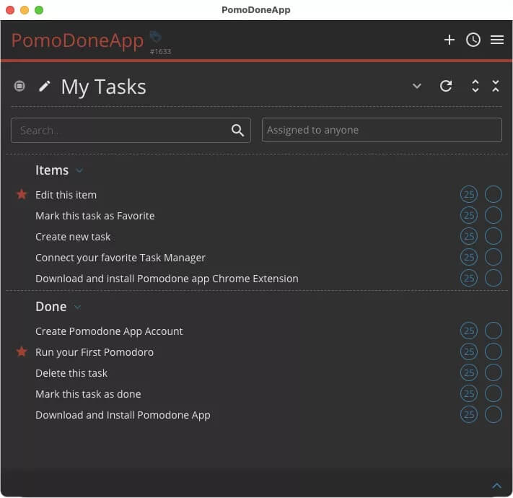The width and height of the screenshot is (513, 498).
Task: Start 25 timer for Mark this task as done
Action: pos(468,393)
